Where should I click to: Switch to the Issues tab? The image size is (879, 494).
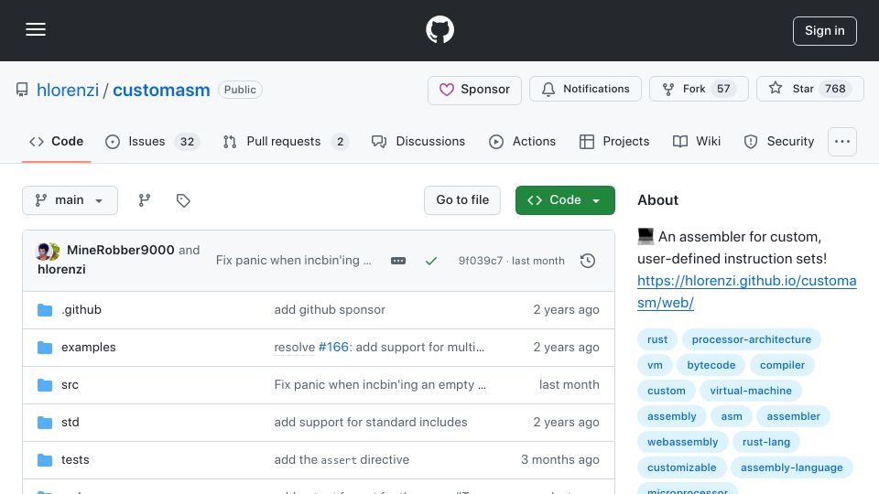tap(153, 142)
